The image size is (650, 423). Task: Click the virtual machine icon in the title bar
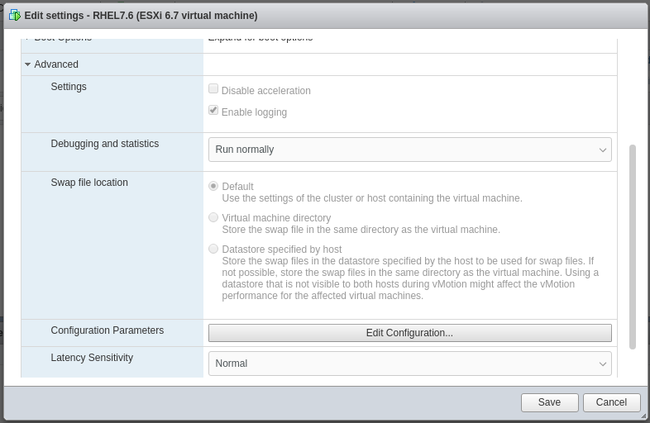[15, 16]
